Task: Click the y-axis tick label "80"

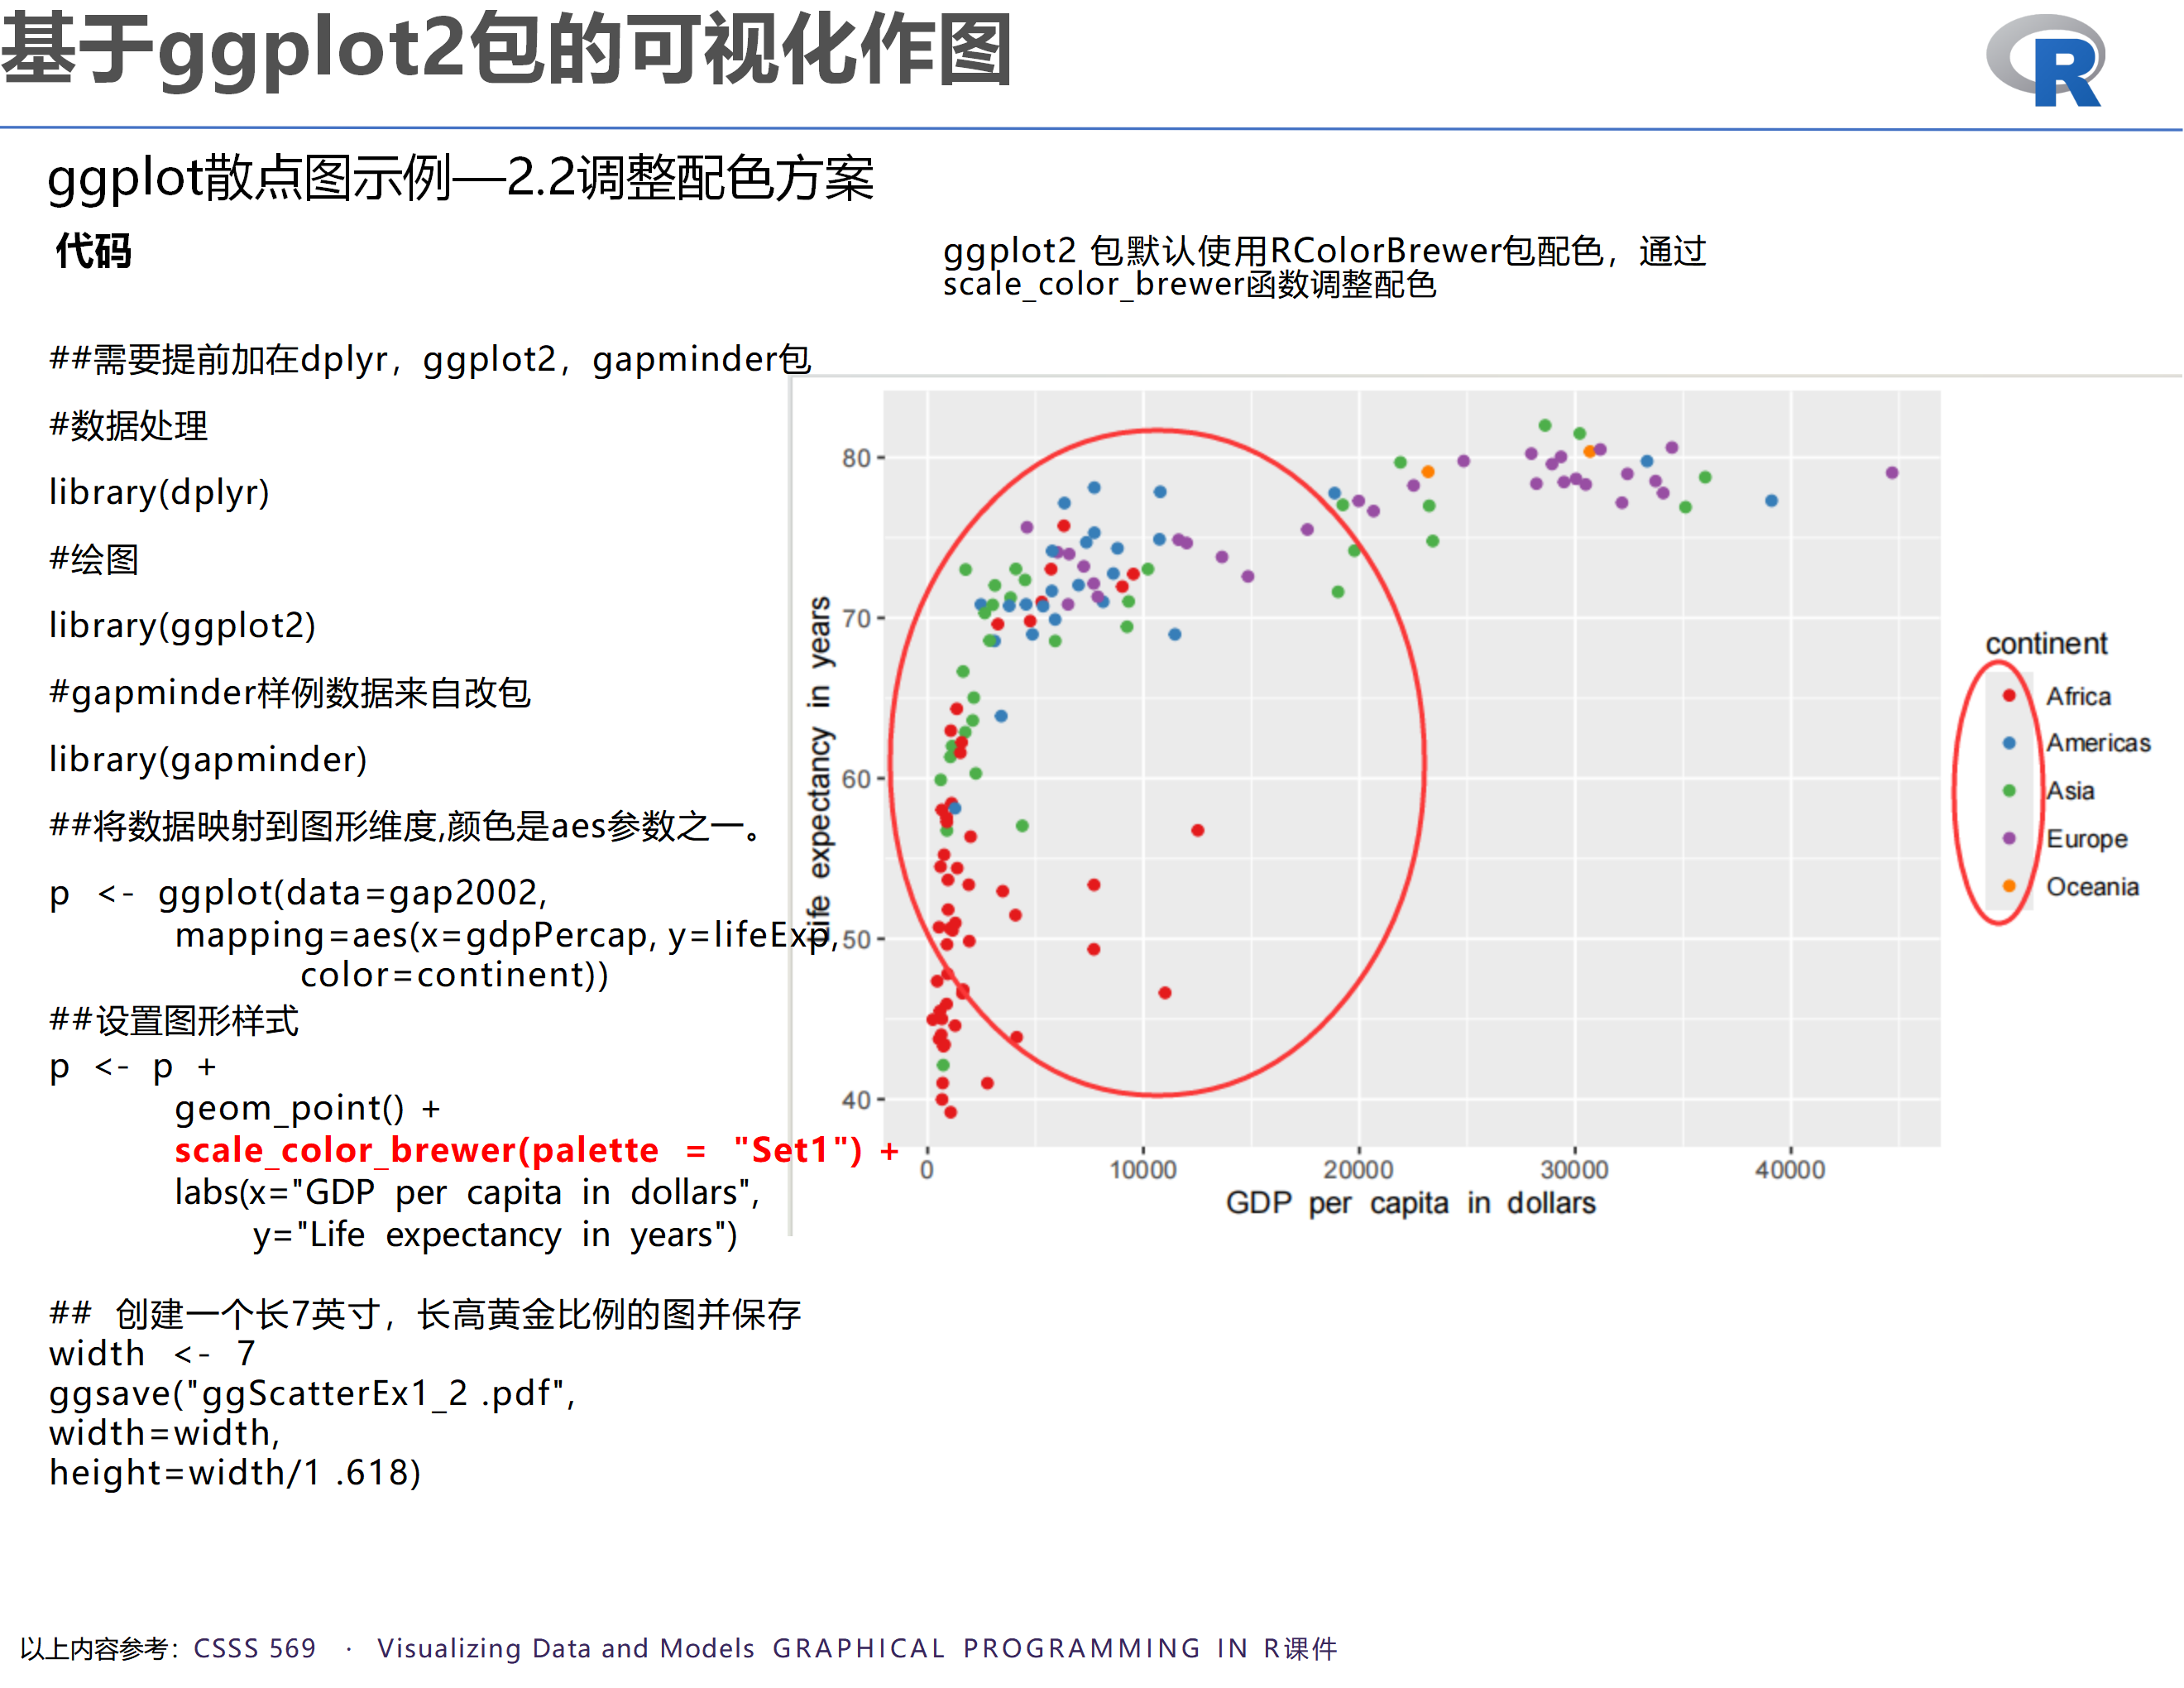Action: [856, 458]
